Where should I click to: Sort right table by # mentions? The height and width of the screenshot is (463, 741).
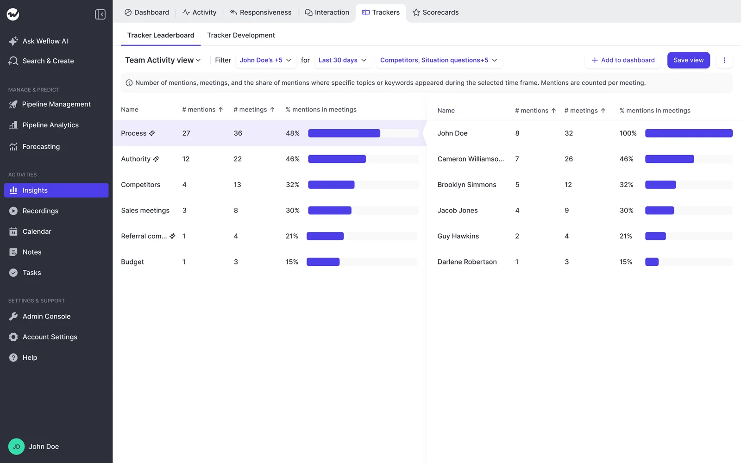[x=536, y=111]
